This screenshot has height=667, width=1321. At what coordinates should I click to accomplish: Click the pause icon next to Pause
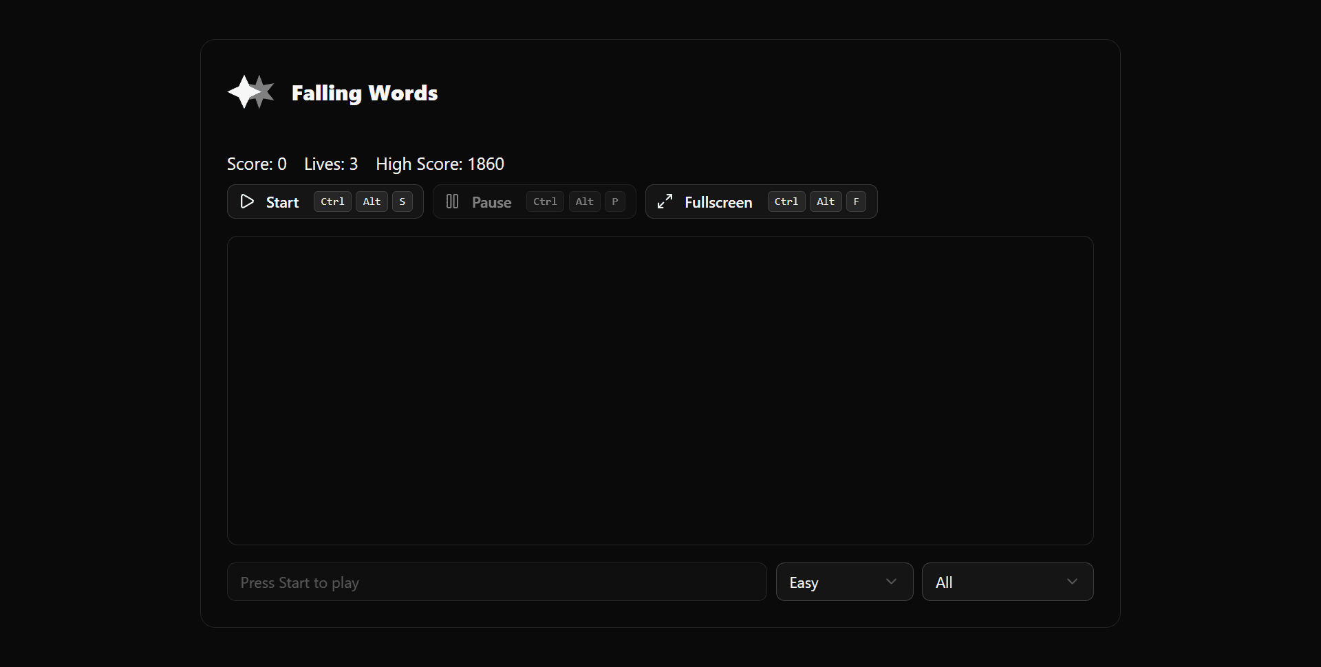point(452,201)
